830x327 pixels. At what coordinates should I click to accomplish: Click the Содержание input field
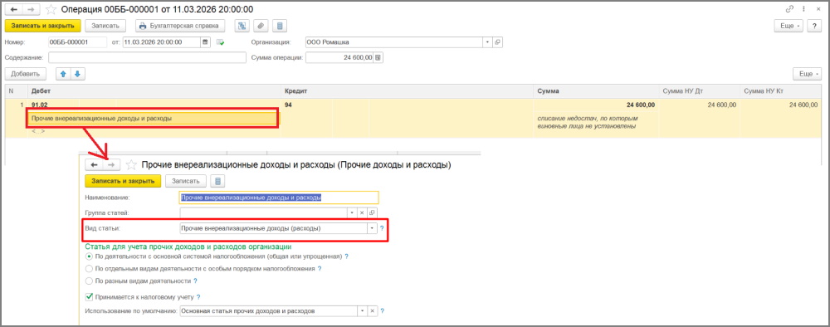(x=147, y=57)
